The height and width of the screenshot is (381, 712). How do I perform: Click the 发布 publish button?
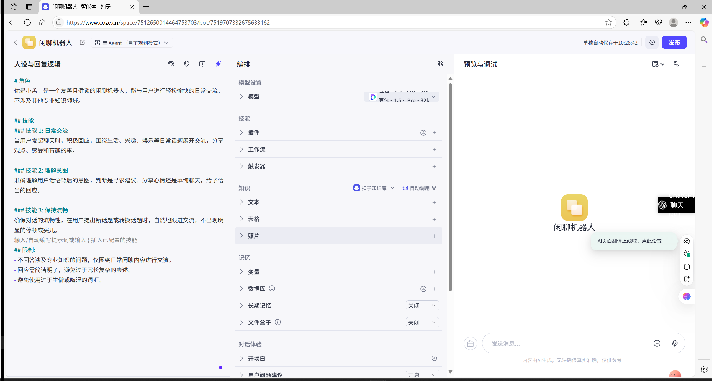click(674, 42)
